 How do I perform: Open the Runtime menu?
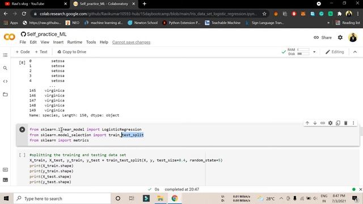point(74,42)
